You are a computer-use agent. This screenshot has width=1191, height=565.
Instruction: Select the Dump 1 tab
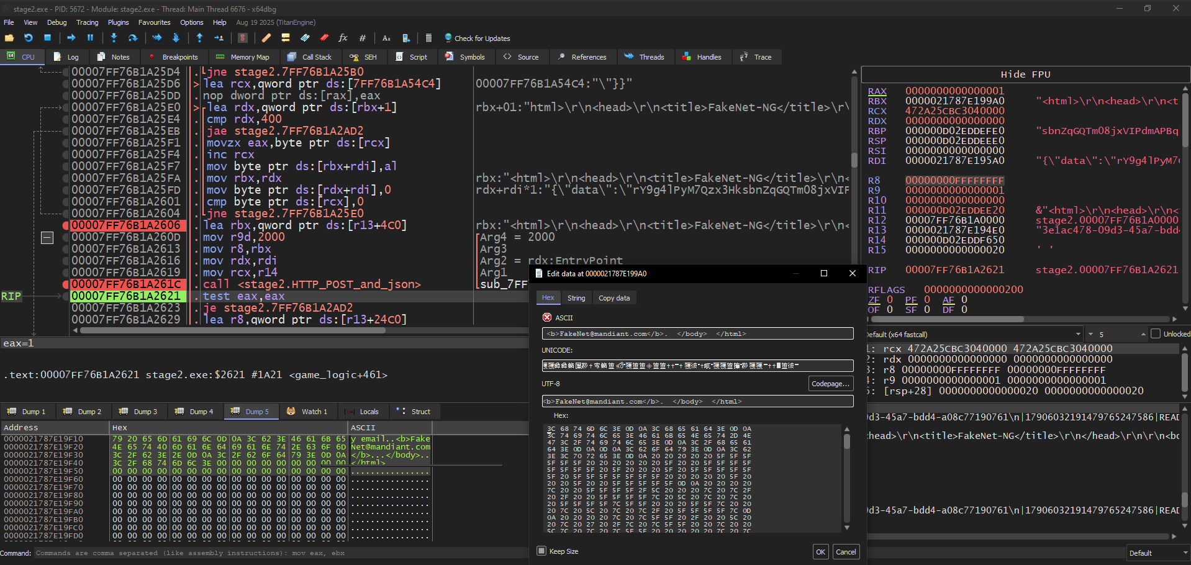27,412
